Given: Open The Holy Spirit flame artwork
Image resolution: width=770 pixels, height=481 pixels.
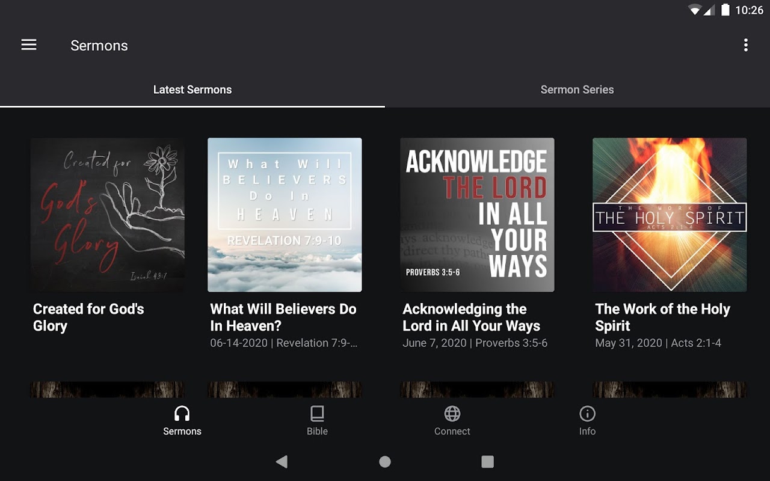Looking at the screenshot, I should click(x=670, y=215).
